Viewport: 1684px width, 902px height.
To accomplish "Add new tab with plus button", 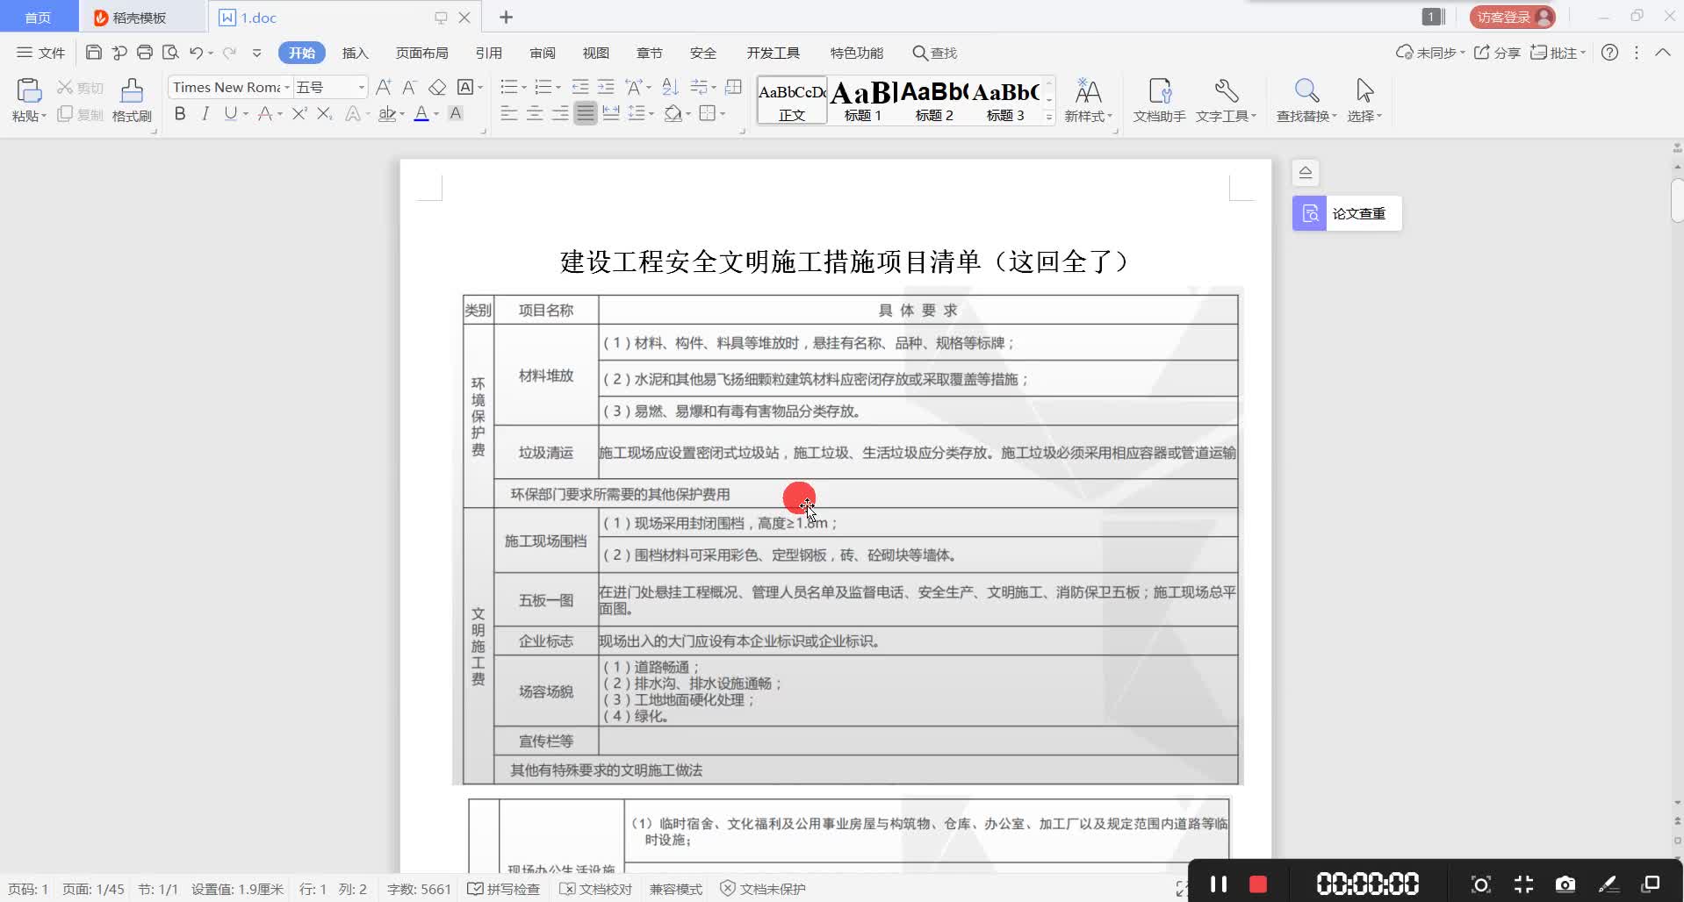I will click(x=506, y=17).
